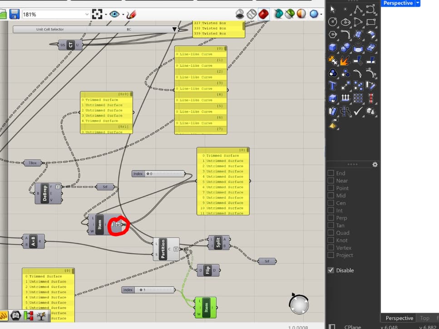Image resolution: width=439 pixels, height=329 pixels.
Task: Click the teal preview selected objects icon
Action: (x=278, y=14)
